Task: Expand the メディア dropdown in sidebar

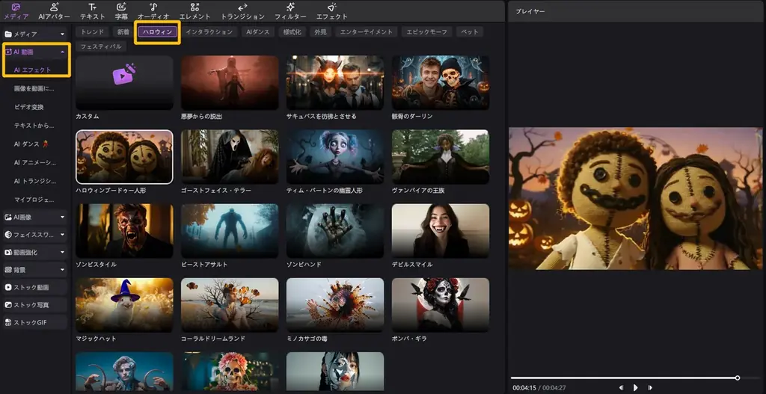Action: point(62,34)
